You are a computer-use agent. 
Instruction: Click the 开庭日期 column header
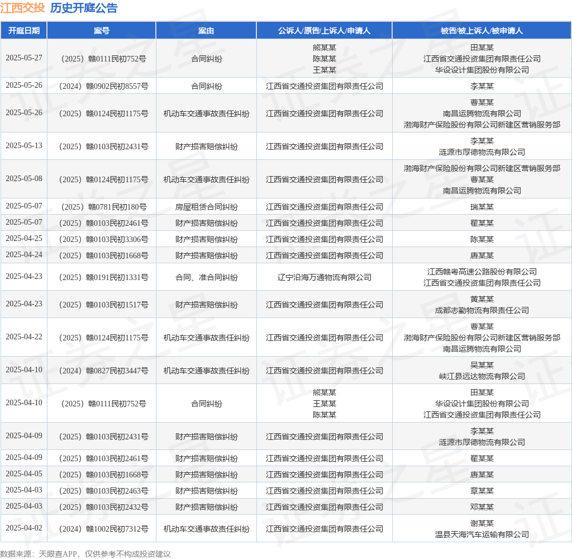coord(23,31)
